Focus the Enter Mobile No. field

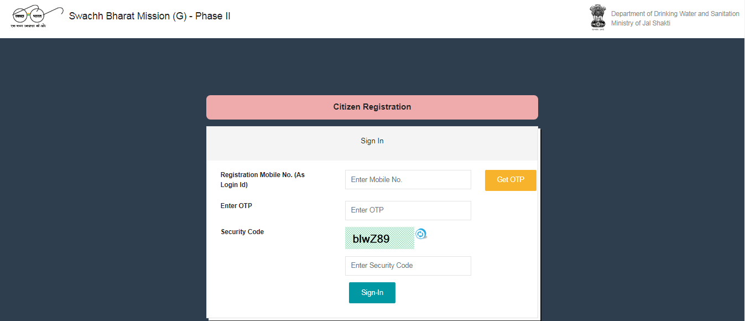pyautogui.click(x=408, y=180)
